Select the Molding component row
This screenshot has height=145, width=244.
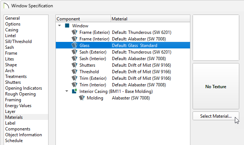pos(123,98)
